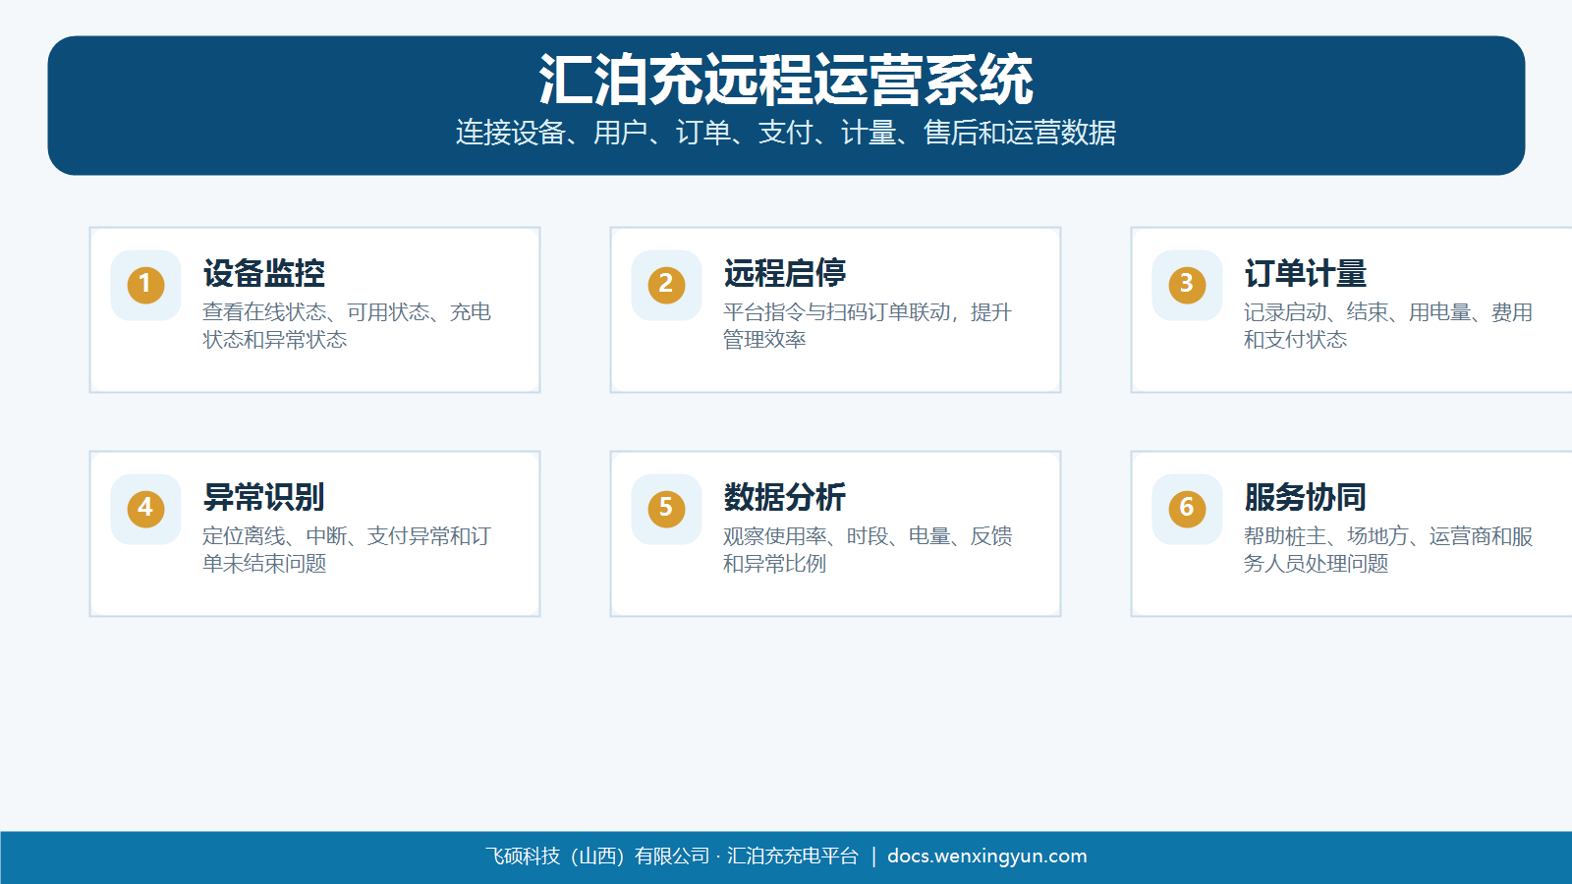Screen dimensions: 1572x884
Task: Click the subtitle 连接设备、用户、订单
Action: [786, 133]
